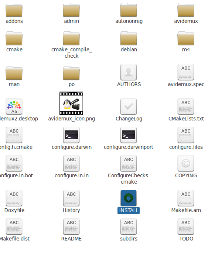
Task: Click the highlighted INSTALL file icon
Action: tap(129, 198)
